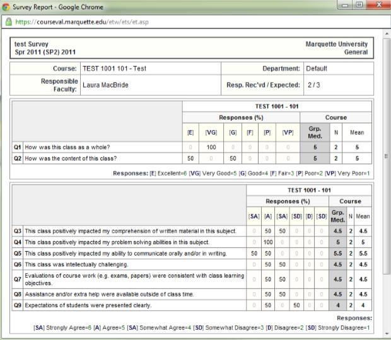391x340 pixels.
Task: Click the 'test Survey' title text
Action: click(32, 44)
